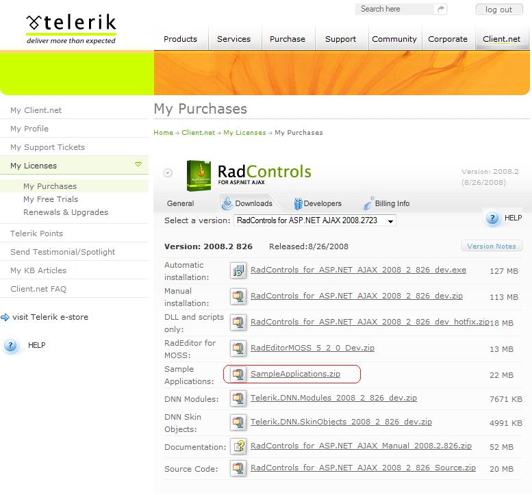The width and height of the screenshot is (532, 495).
Task: Click the zip icon for Manual installation row
Action: pyautogui.click(x=238, y=296)
